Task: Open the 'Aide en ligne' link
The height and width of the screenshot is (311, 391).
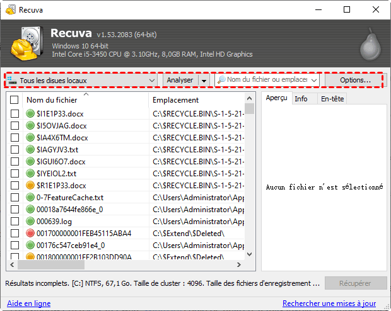Action: pyautogui.click(x=28, y=303)
